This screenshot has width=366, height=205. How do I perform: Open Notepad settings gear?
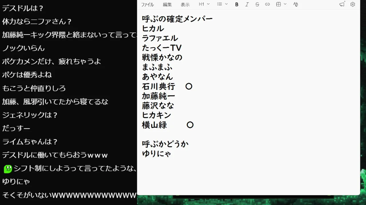click(x=353, y=4)
